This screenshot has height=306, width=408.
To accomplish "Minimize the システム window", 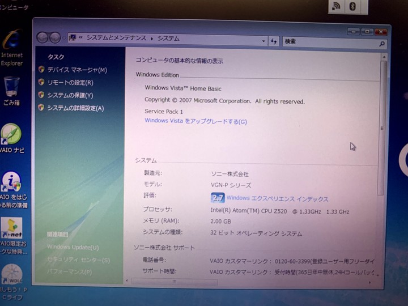I will [x=354, y=32].
